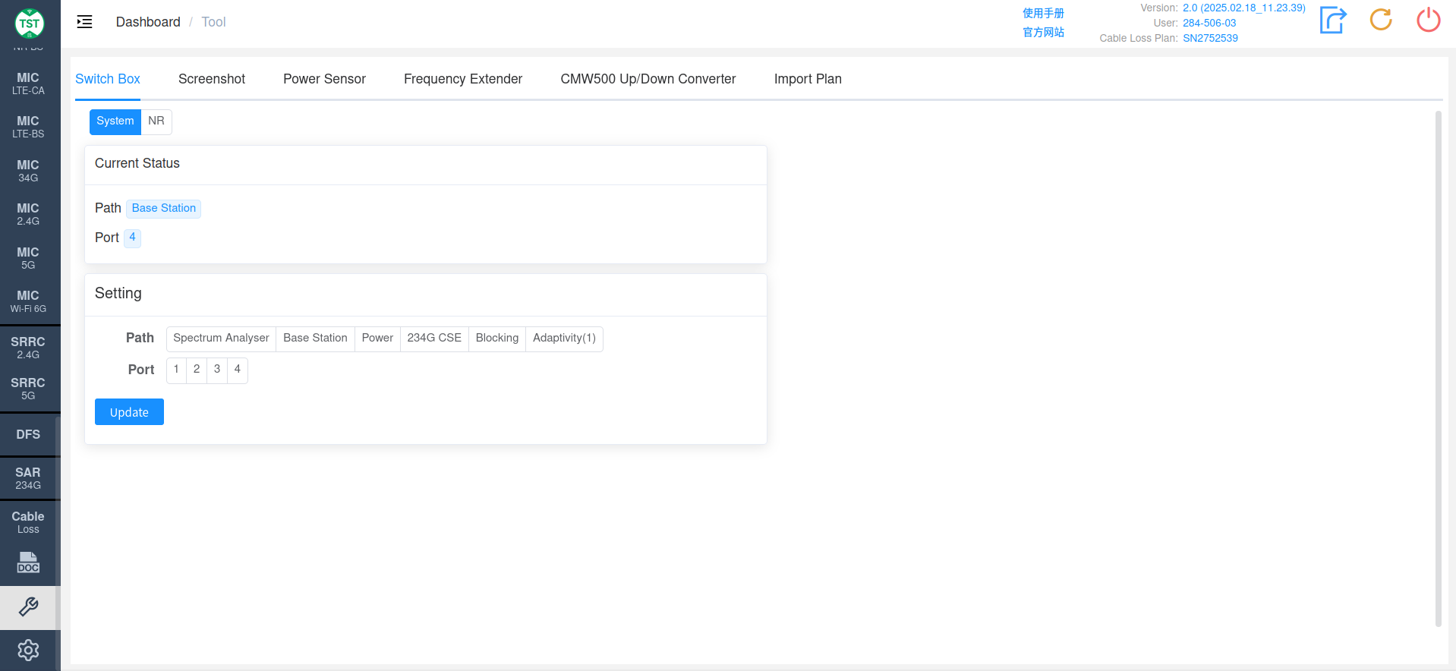Open MIC LTE-BS in sidebar
This screenshot has height=671, width=1456.
pyautogui.click(x=28, y=127)
